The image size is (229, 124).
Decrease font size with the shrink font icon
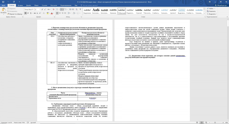click(x=45, y=10)
